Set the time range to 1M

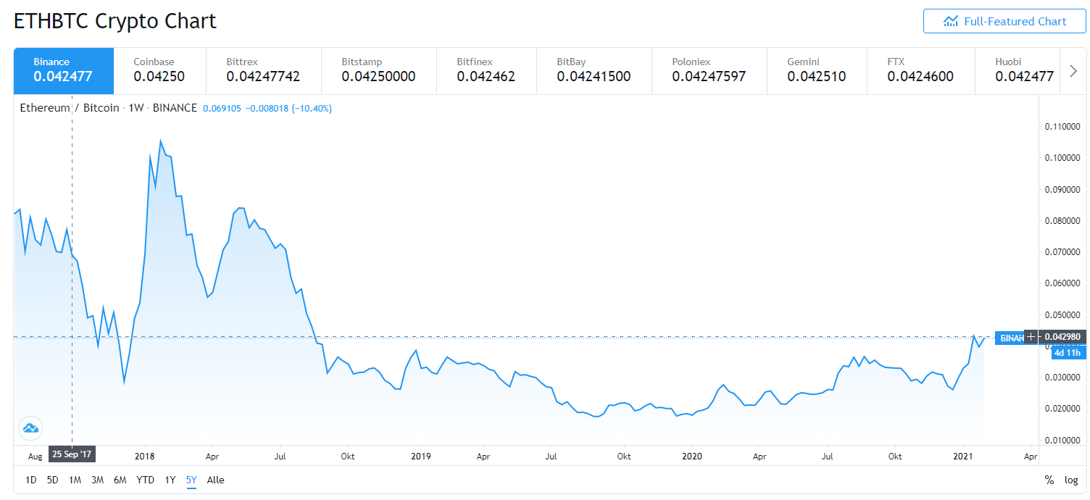75,480
